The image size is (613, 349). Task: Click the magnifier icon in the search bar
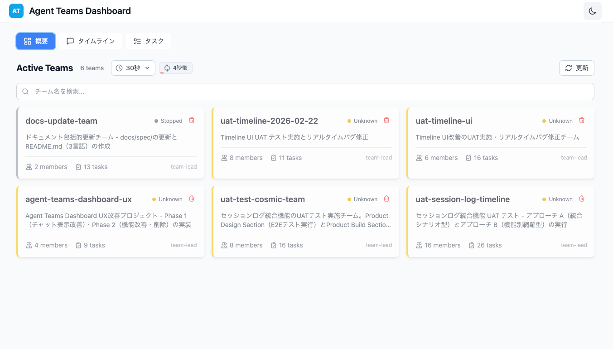[25, 91]
